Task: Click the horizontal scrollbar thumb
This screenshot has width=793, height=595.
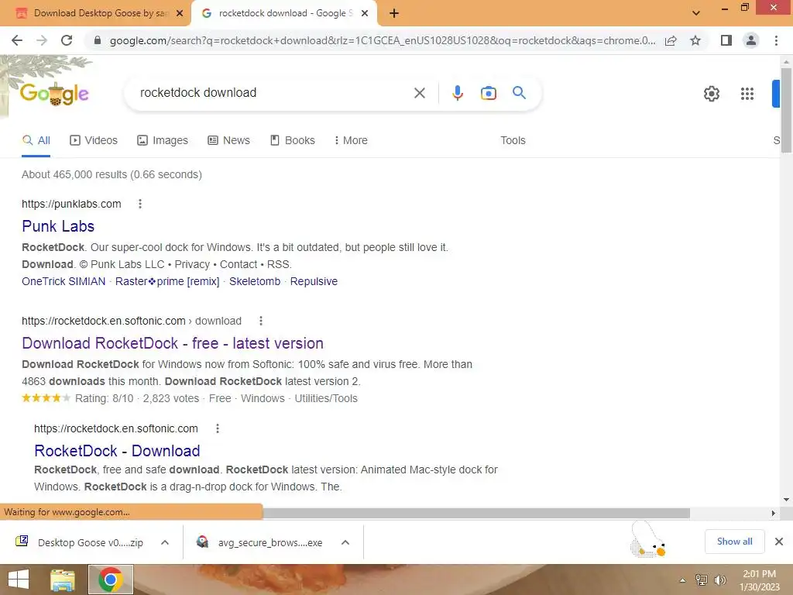Action: coord(475,513)
